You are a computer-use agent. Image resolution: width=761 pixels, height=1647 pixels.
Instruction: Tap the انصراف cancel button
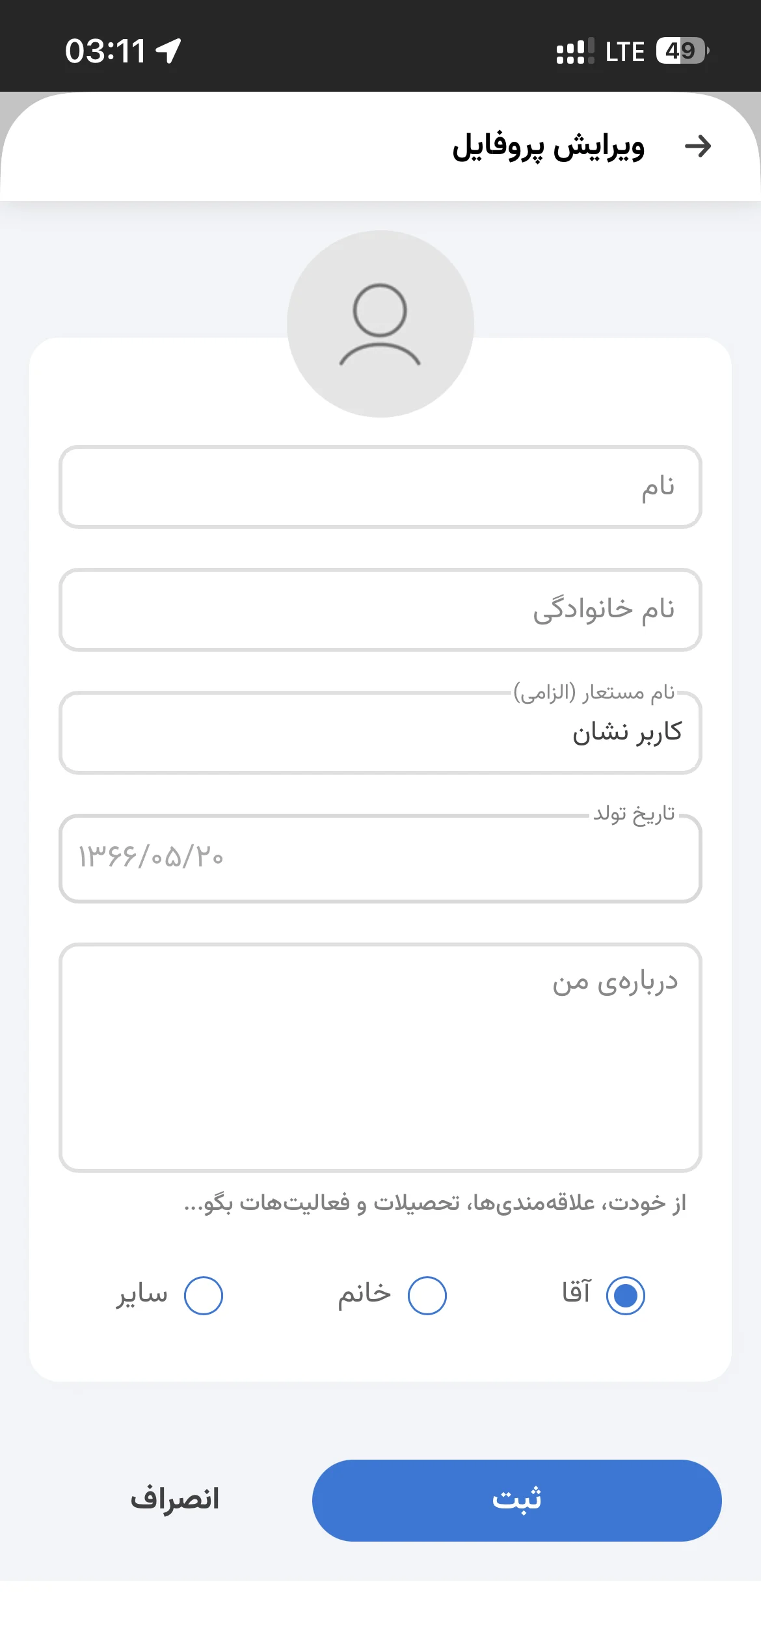click(175, 1499)
